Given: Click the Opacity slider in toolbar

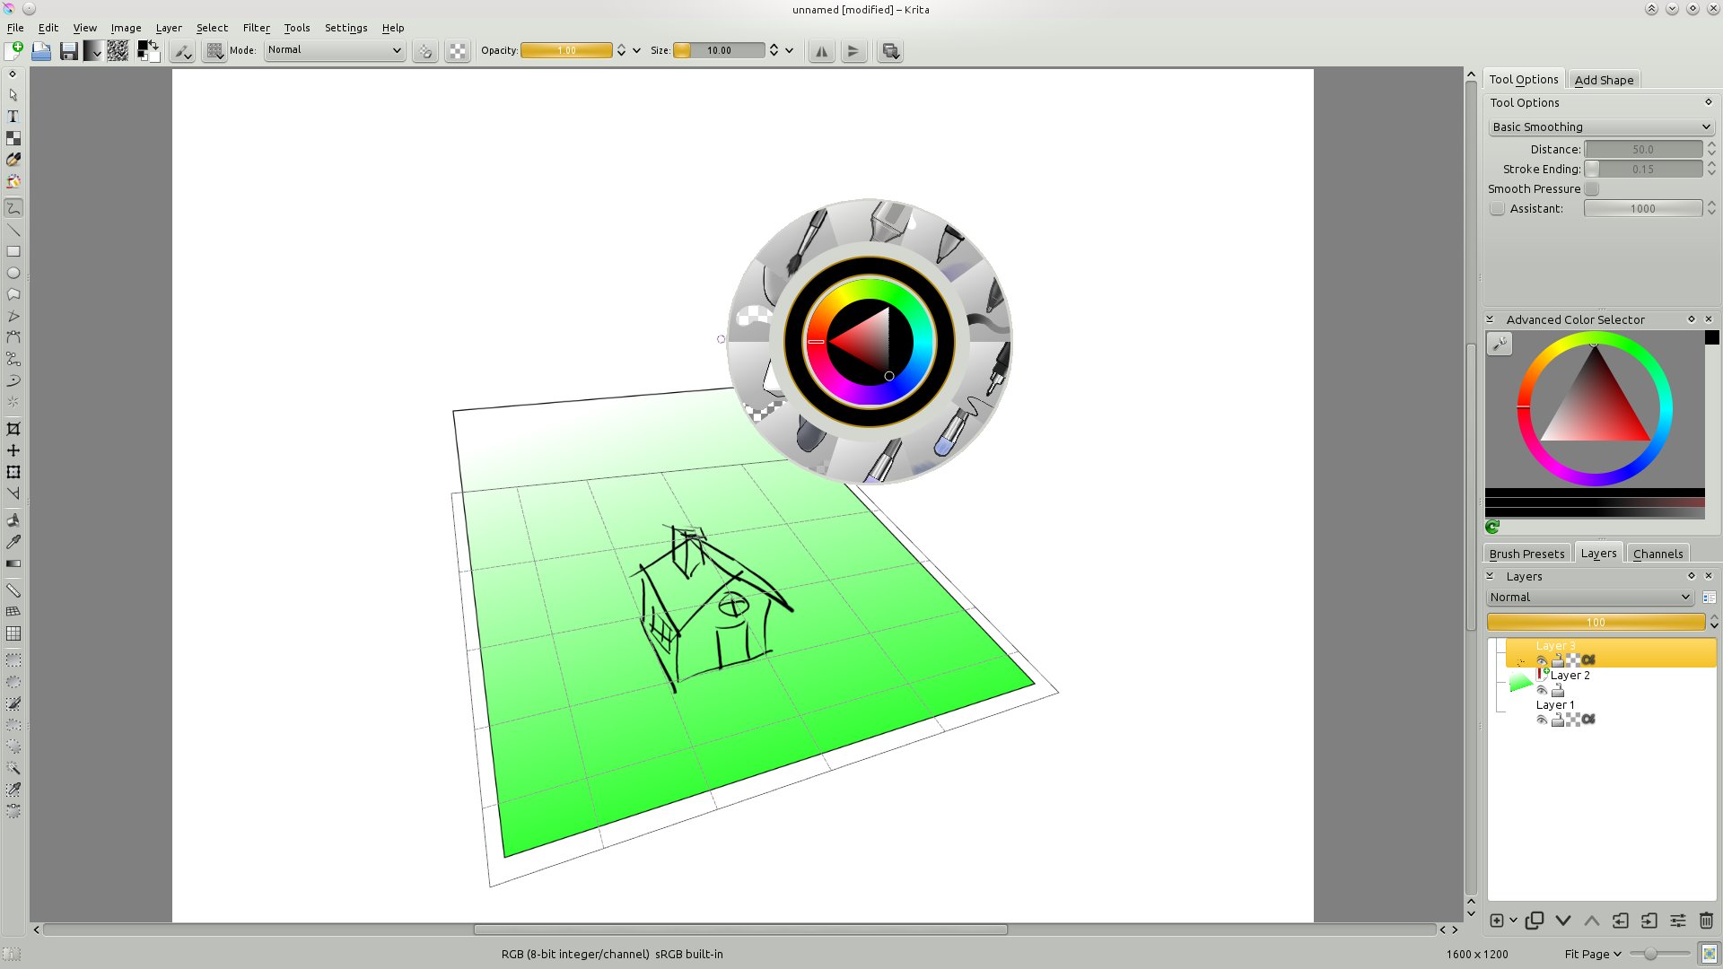Looking at the screenshot, I should coord(566,50).
